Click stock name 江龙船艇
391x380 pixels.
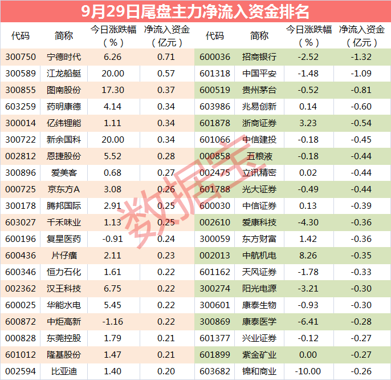click(x=64, y=74)
